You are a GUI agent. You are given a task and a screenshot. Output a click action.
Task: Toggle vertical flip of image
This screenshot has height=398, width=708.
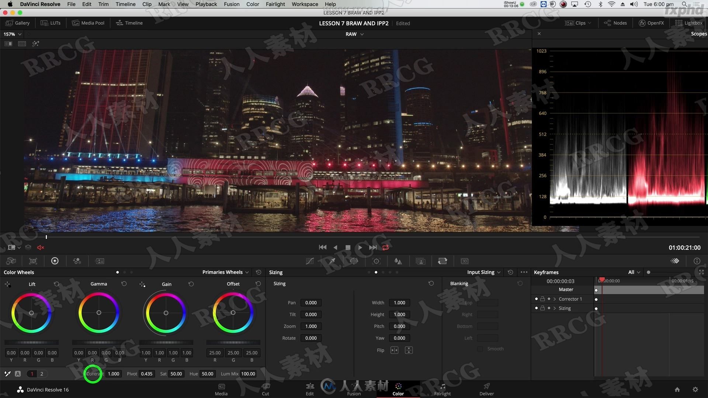(409, 350)
